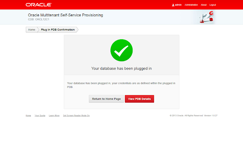Screen dimensions: 243x165
Task: Click the copyright version text in footer
Action: 194,116
